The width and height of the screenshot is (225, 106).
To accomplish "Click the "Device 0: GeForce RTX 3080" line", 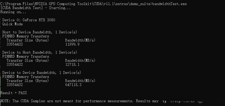I will point(29,20).
